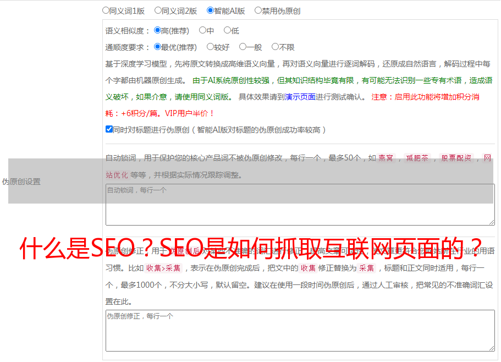Select 一般 for 通顺度要求
Image resolution: width=501 pixels, height=362 pixels.
(x=243, y=47)
